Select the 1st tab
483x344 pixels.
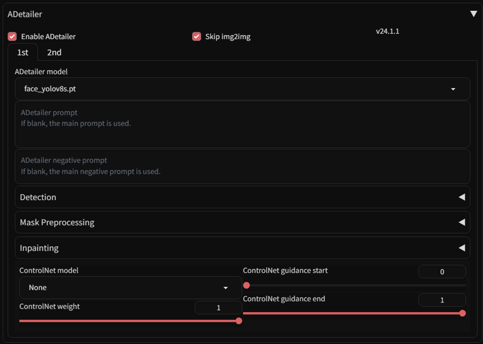[22, 52]
